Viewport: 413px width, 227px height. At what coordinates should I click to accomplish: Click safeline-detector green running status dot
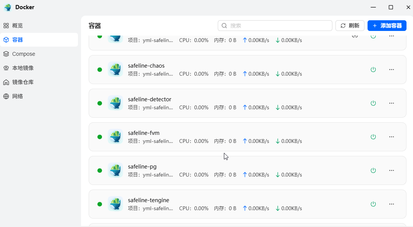(x=100, y=103)
